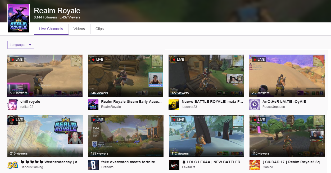331x173 pixels.
Task: Watch the stream thumbnail with 215 viewers
Action: coord(45,136)
